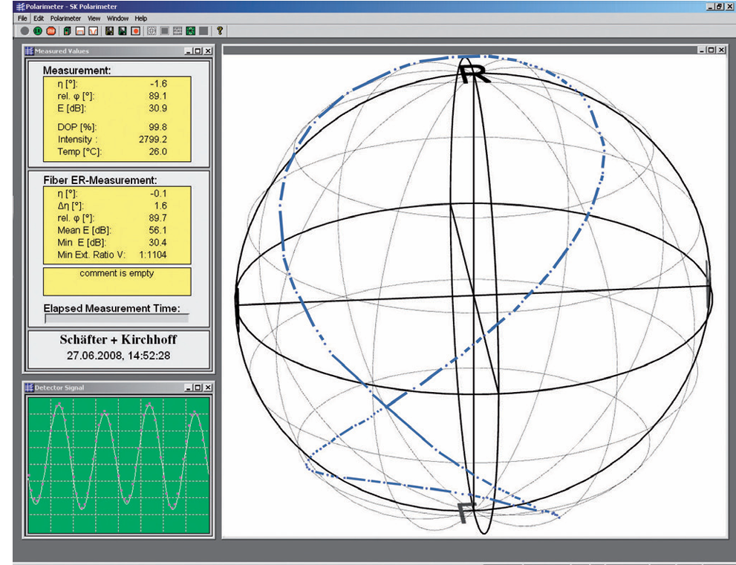The width and height of the screenshot is (736, 565).
Task: Start measurement with the green circle icon
Action: 38,31
